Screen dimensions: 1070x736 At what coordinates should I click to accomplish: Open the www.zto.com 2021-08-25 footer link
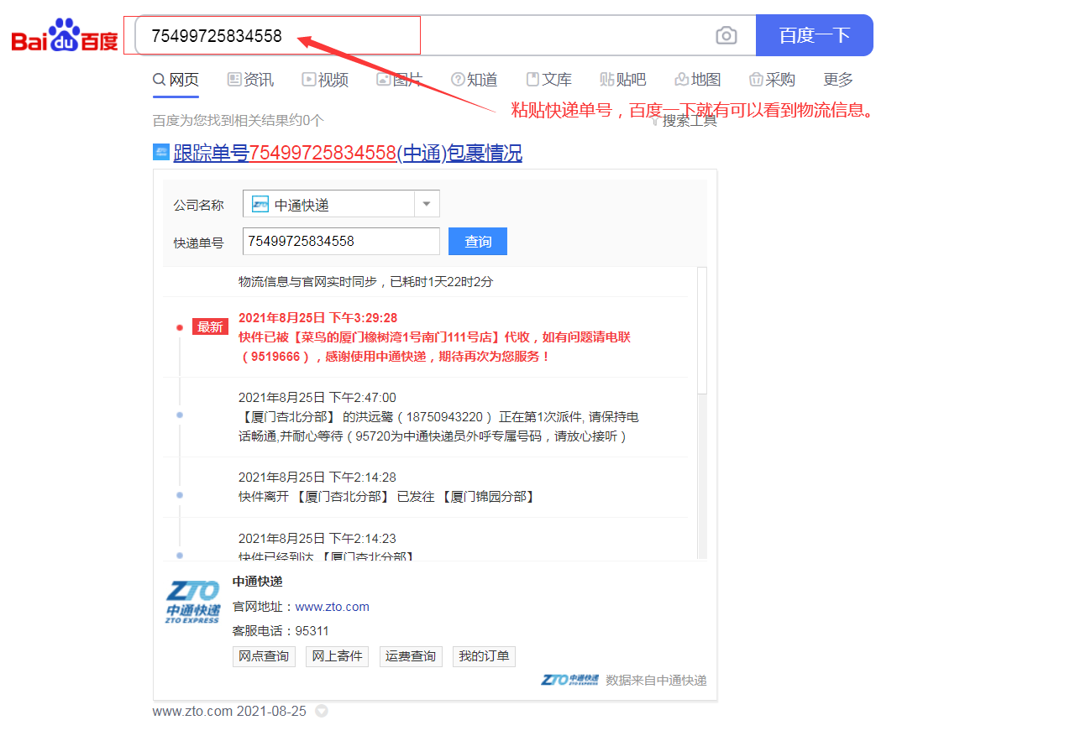(x=229, y=711)
